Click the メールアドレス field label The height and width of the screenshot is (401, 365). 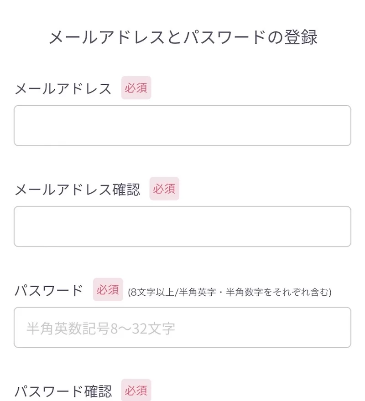pyautogui.click(x=63, y=88)
